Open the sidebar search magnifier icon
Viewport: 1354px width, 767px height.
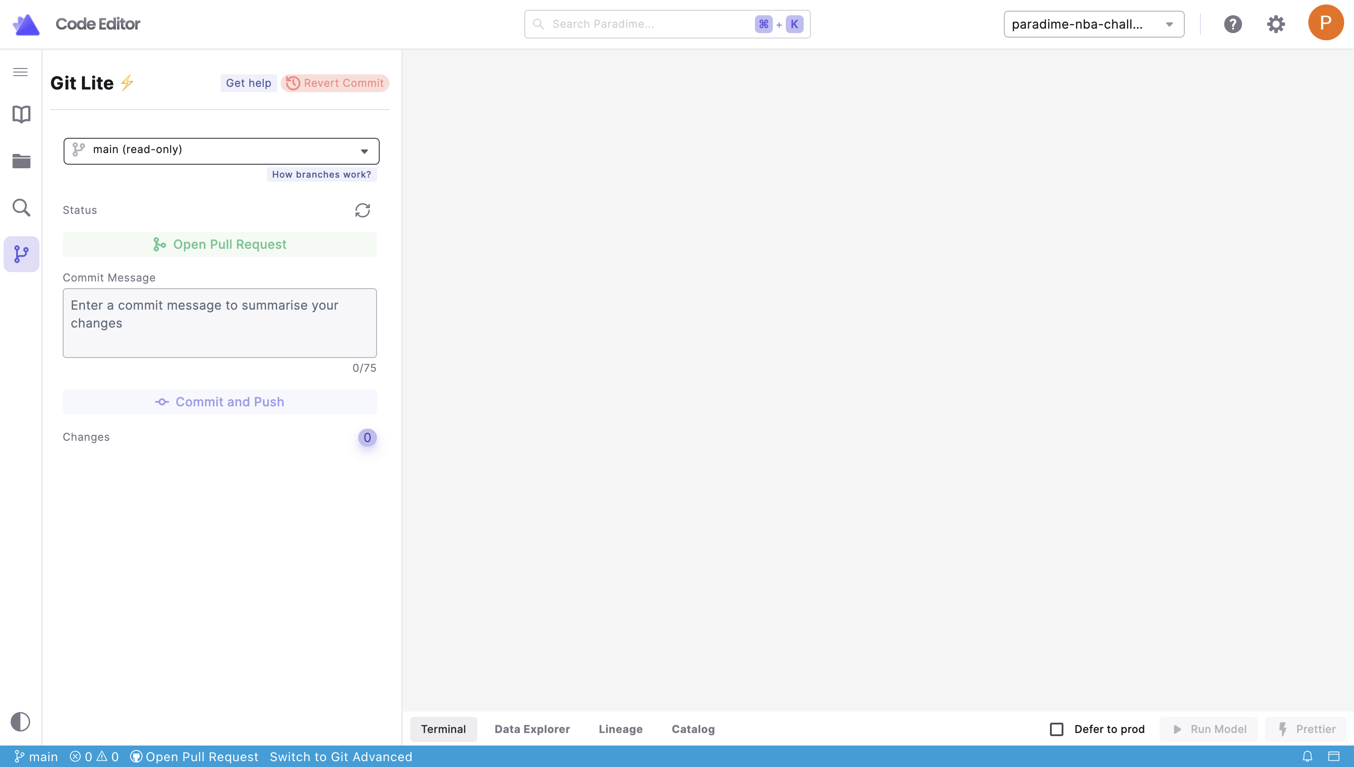21,208
